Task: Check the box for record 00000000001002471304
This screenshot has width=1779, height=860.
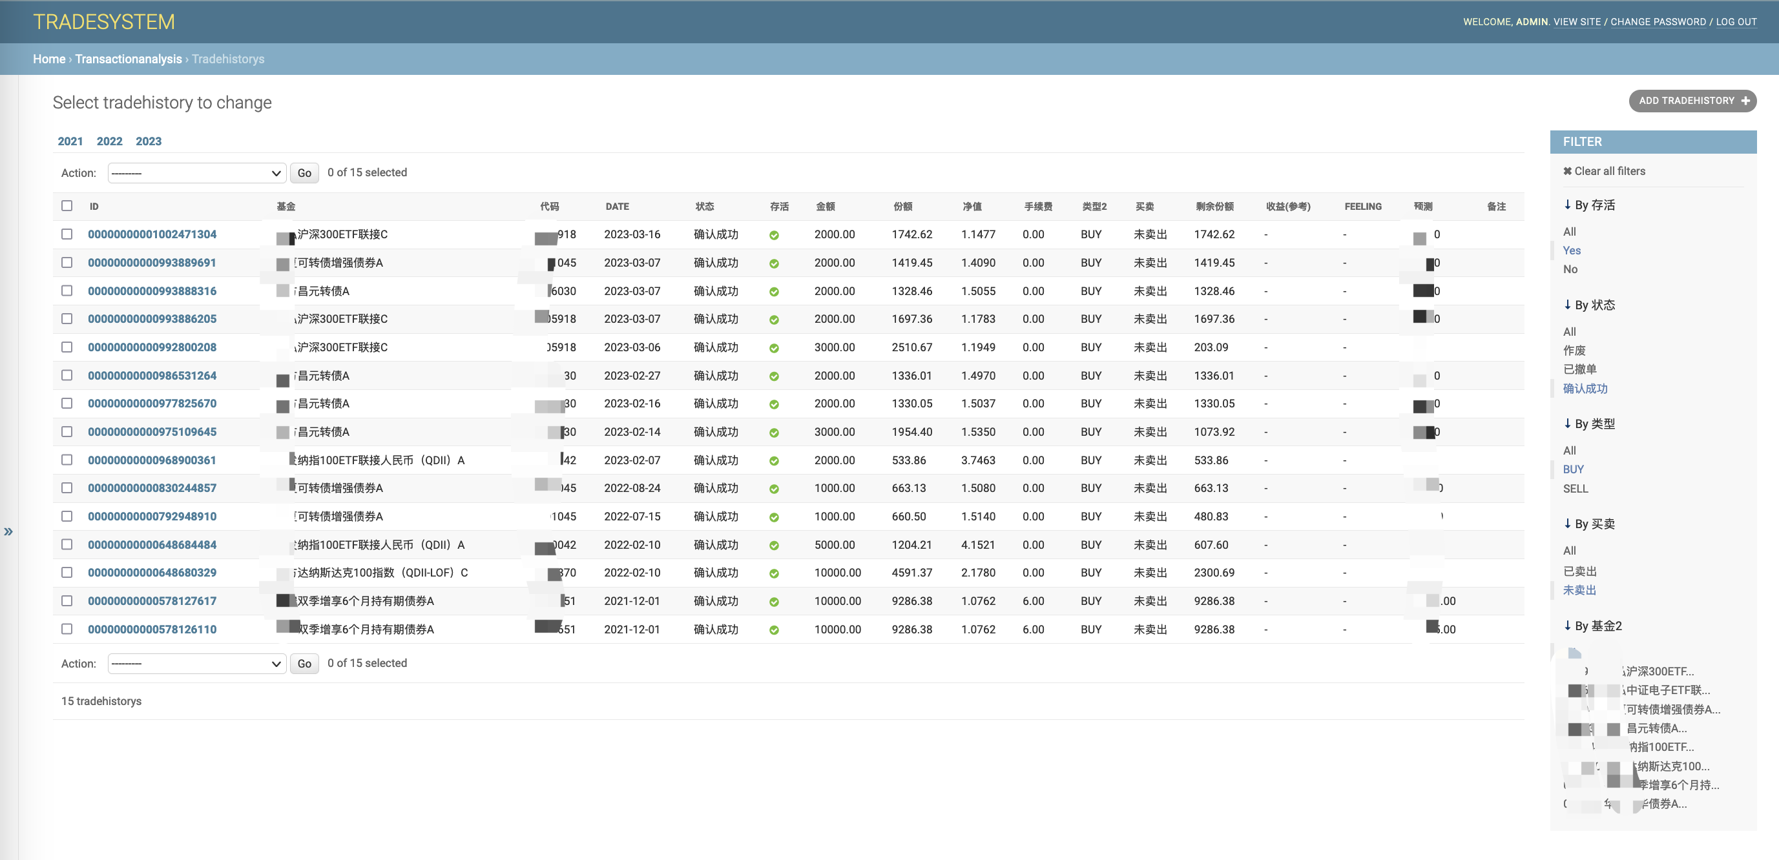Action: tap(67, 234)
